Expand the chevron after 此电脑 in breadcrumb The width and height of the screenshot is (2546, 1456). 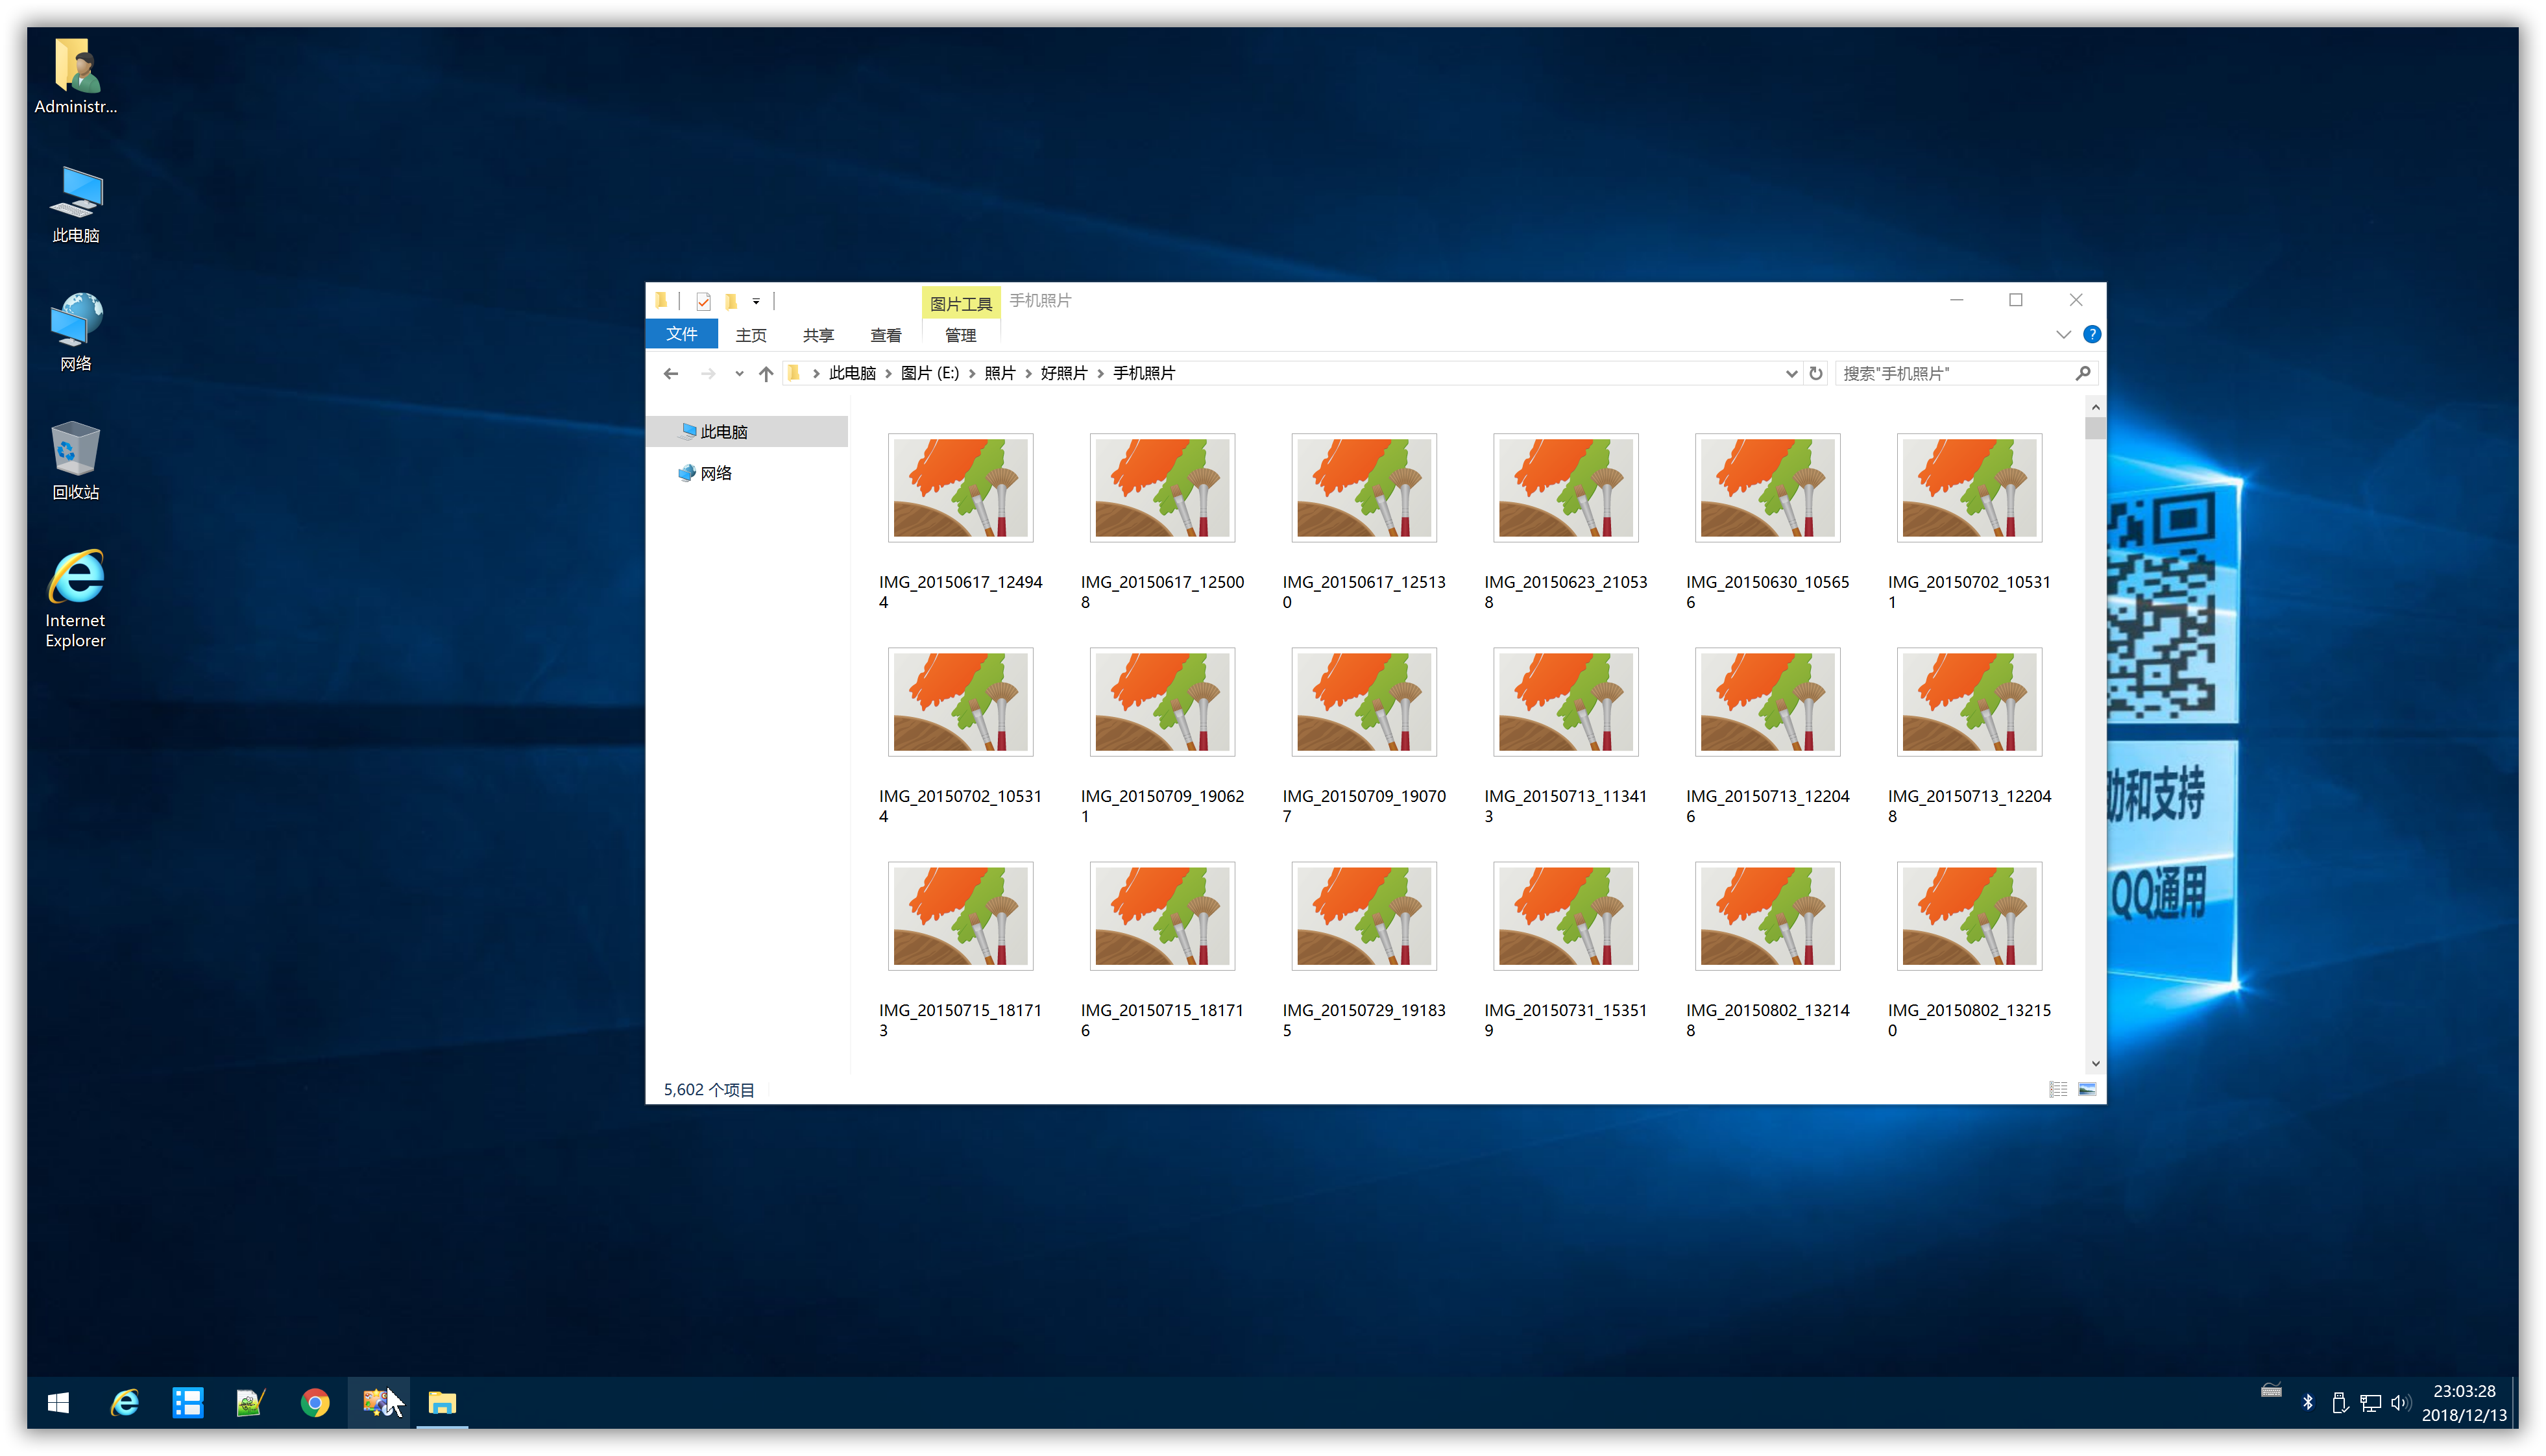click(x=888, y=373)
